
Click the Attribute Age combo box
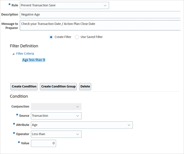[78, 125]
